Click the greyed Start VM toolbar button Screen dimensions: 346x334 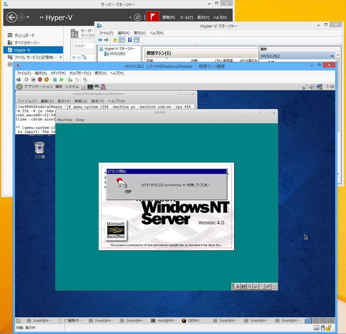coord(26,80)
